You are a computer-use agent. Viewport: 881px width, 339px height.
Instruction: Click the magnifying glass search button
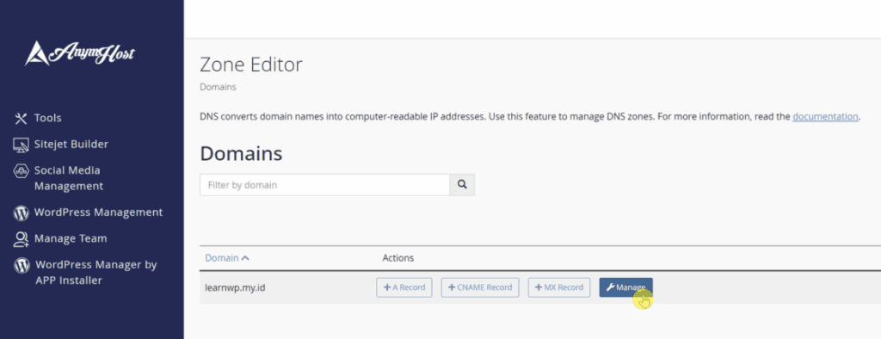pyautogui.click(x=462, y=184)
